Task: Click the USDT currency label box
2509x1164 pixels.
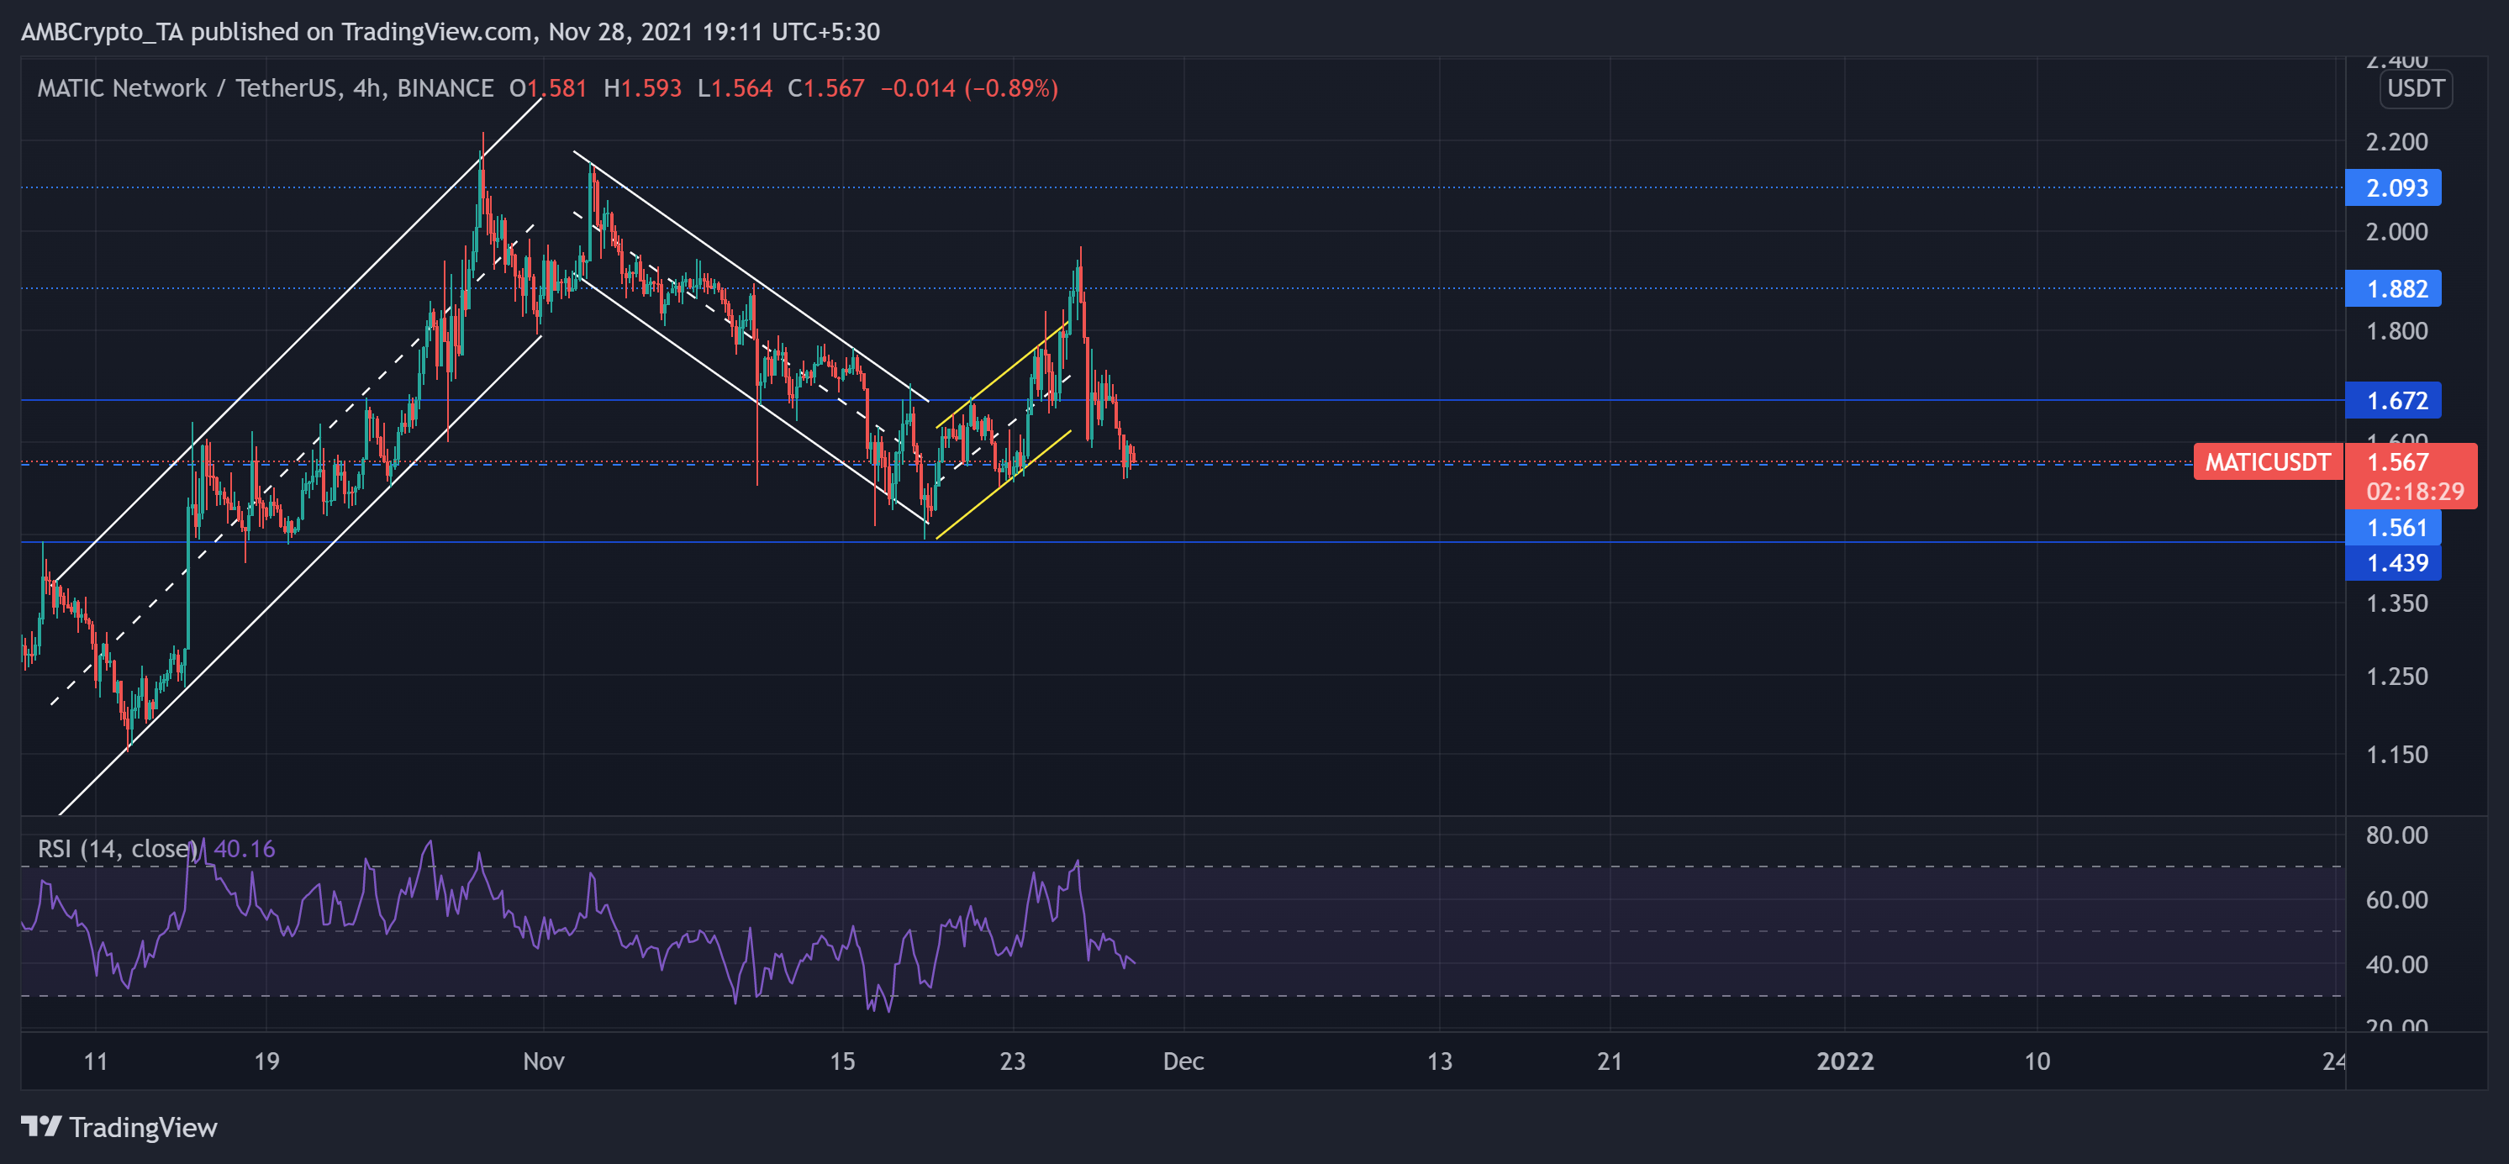Action: (2415, 88)
